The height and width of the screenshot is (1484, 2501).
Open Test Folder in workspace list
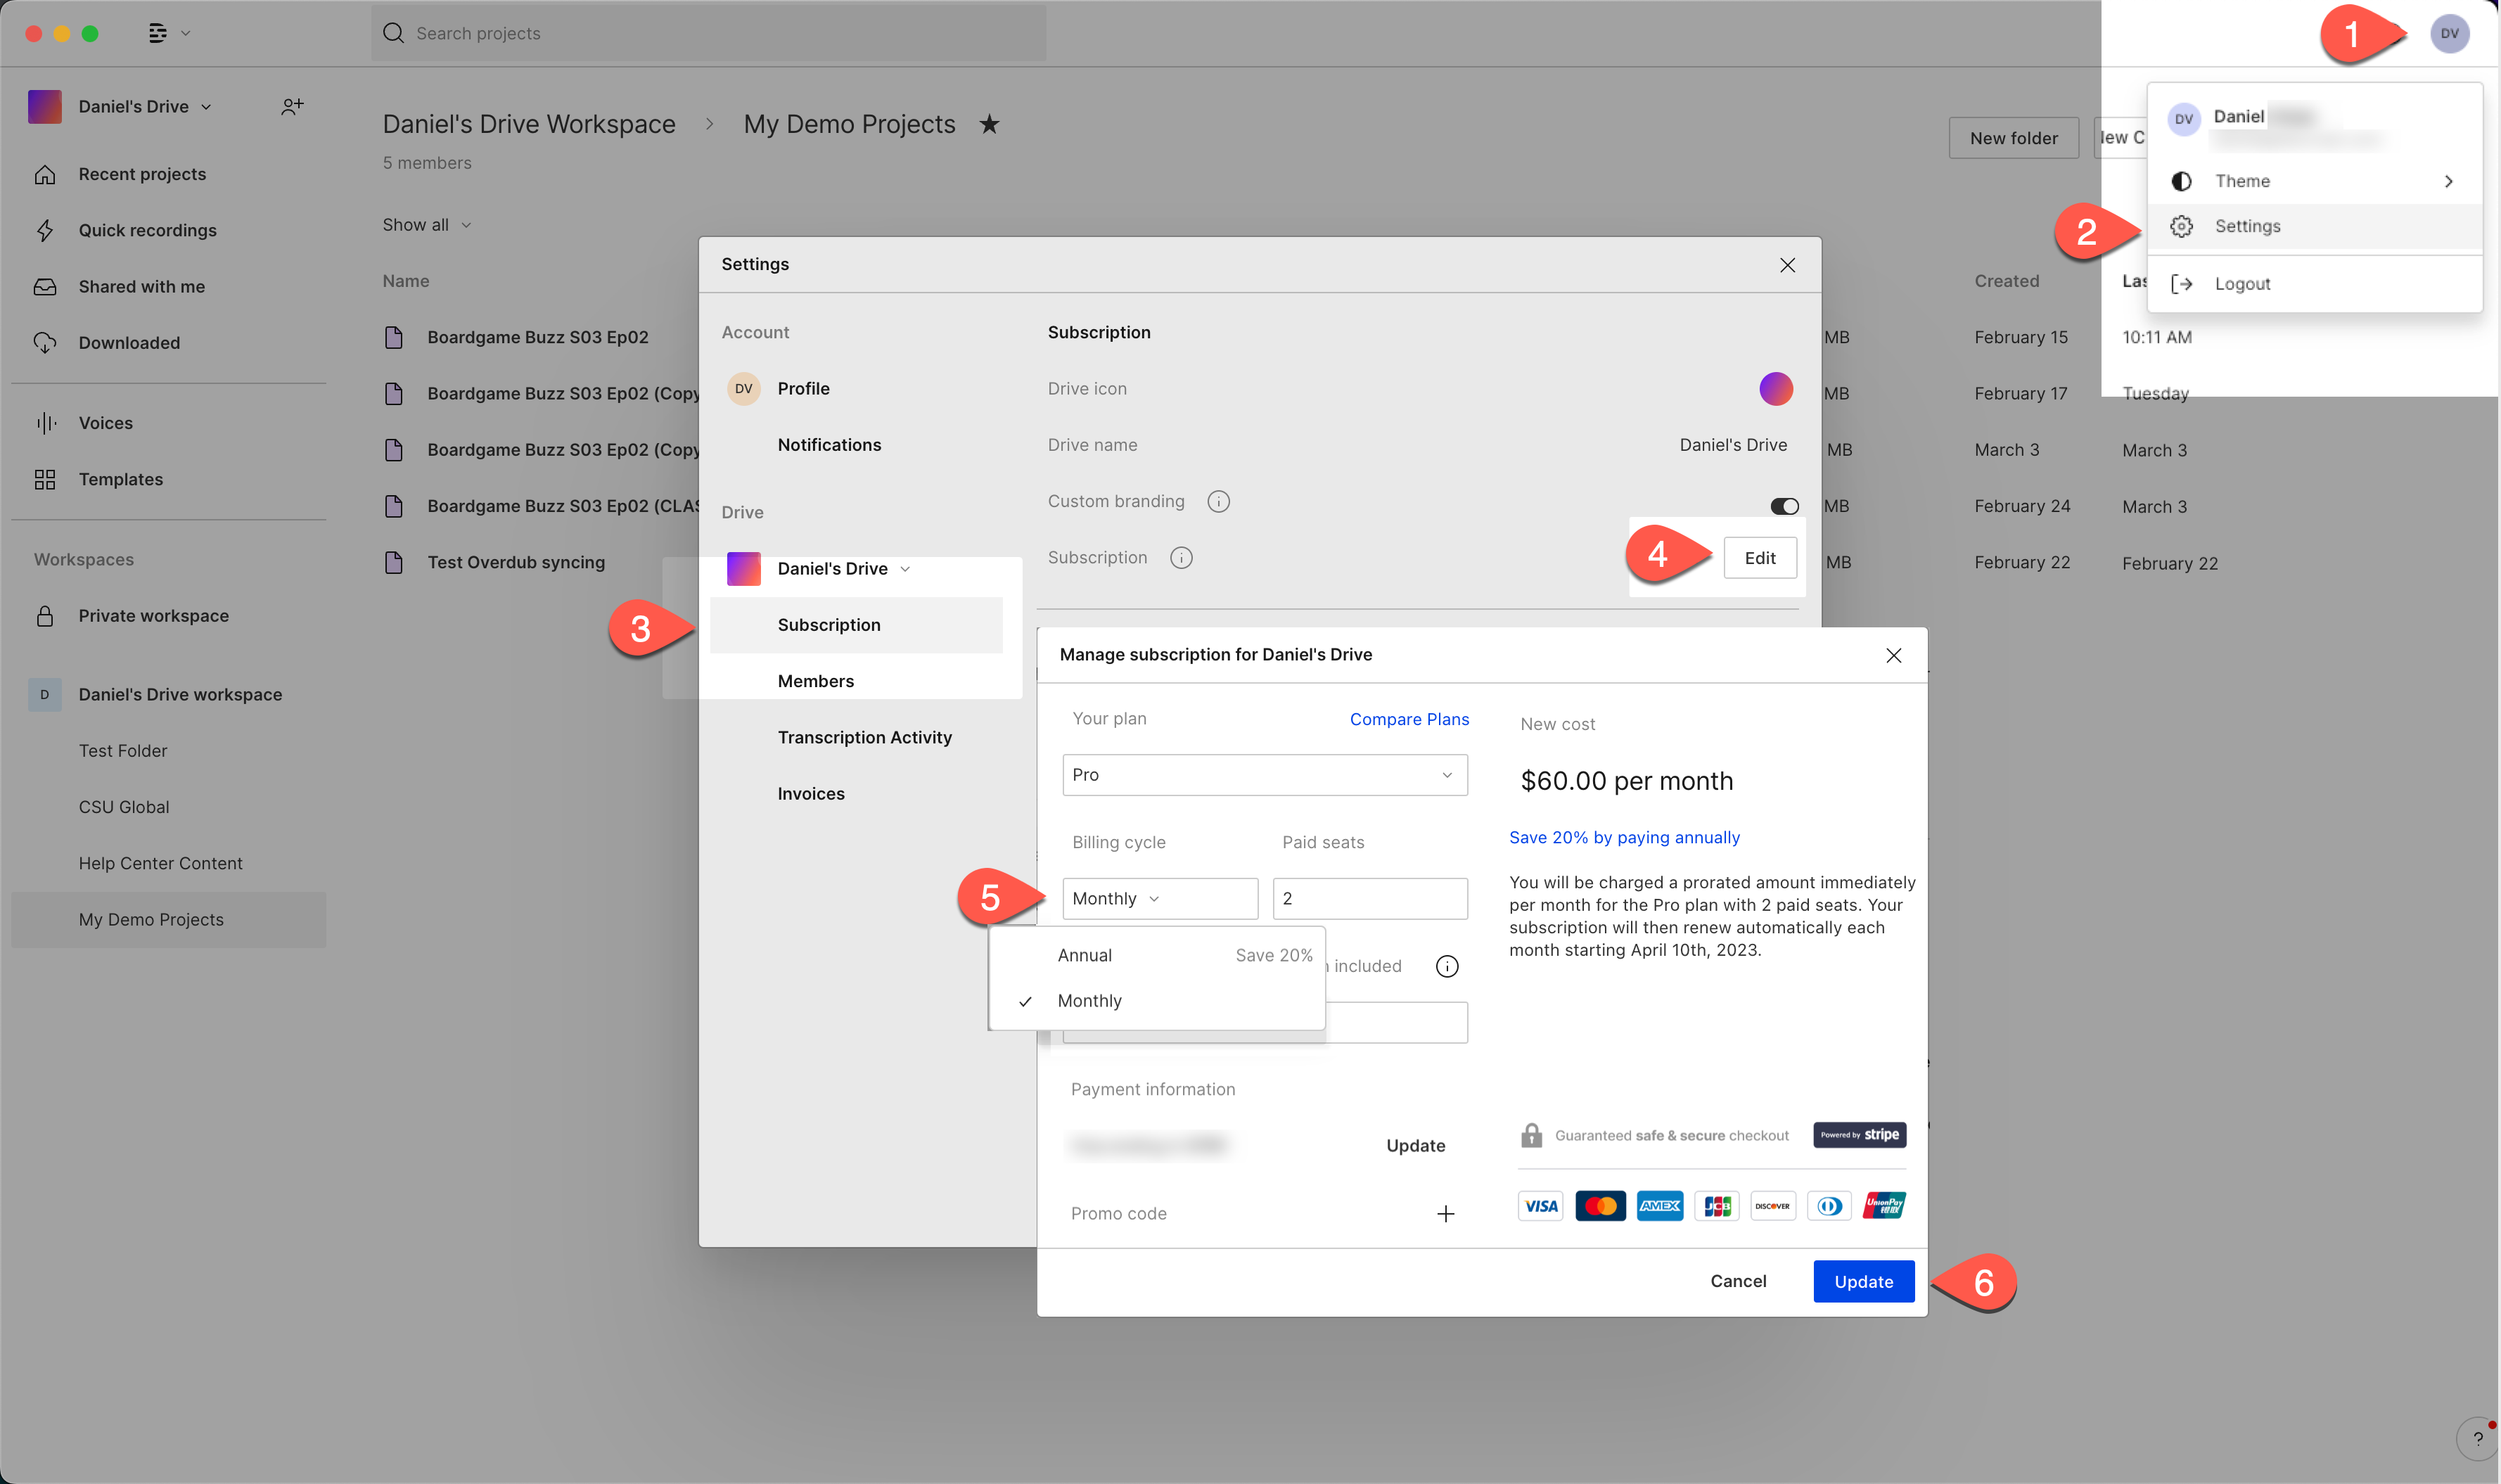coord(123,750)
